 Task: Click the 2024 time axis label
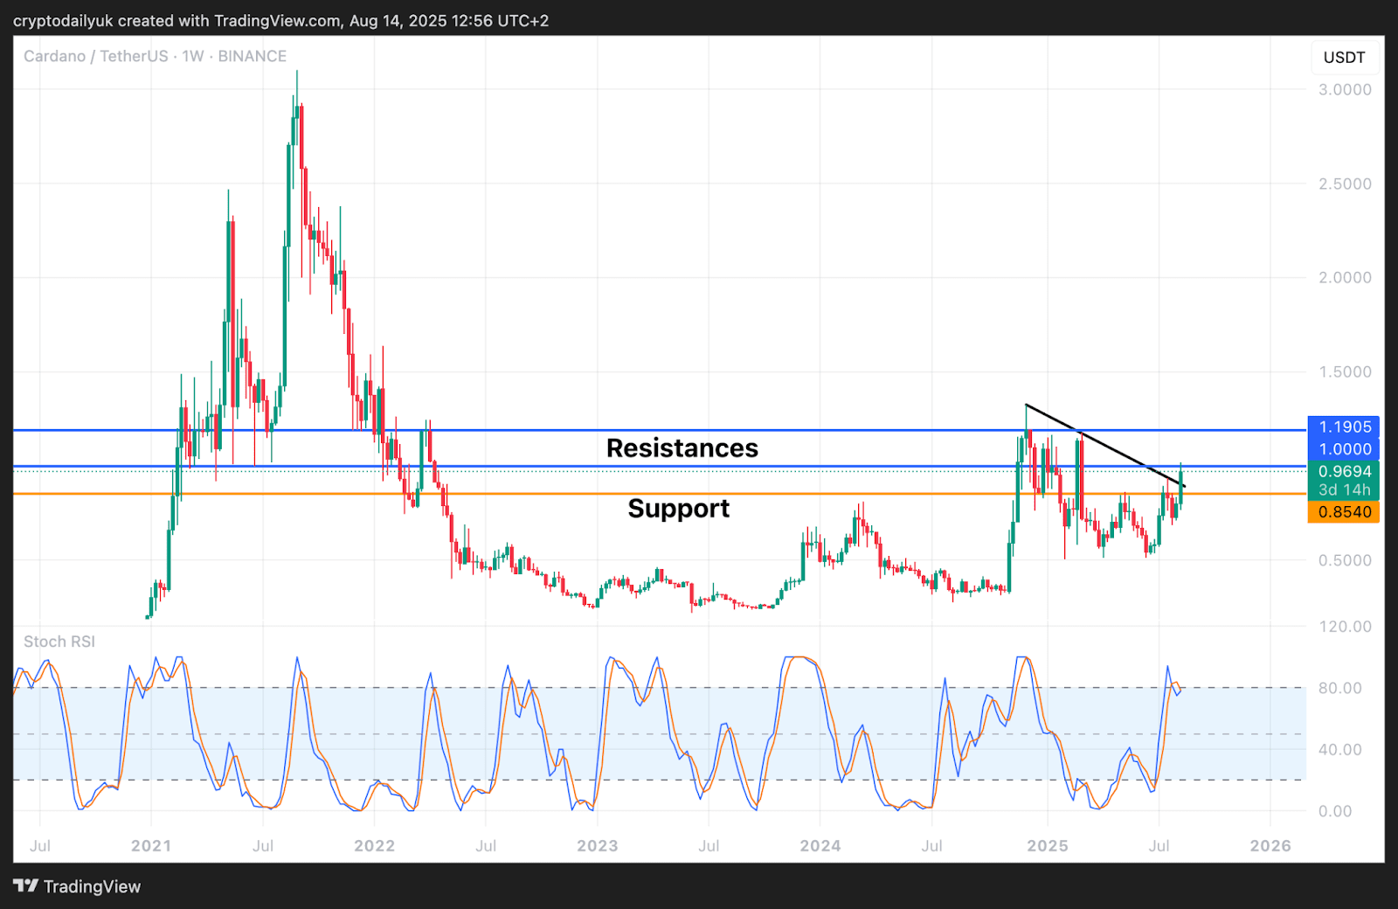pyautogui.click(x=820, y=846)
